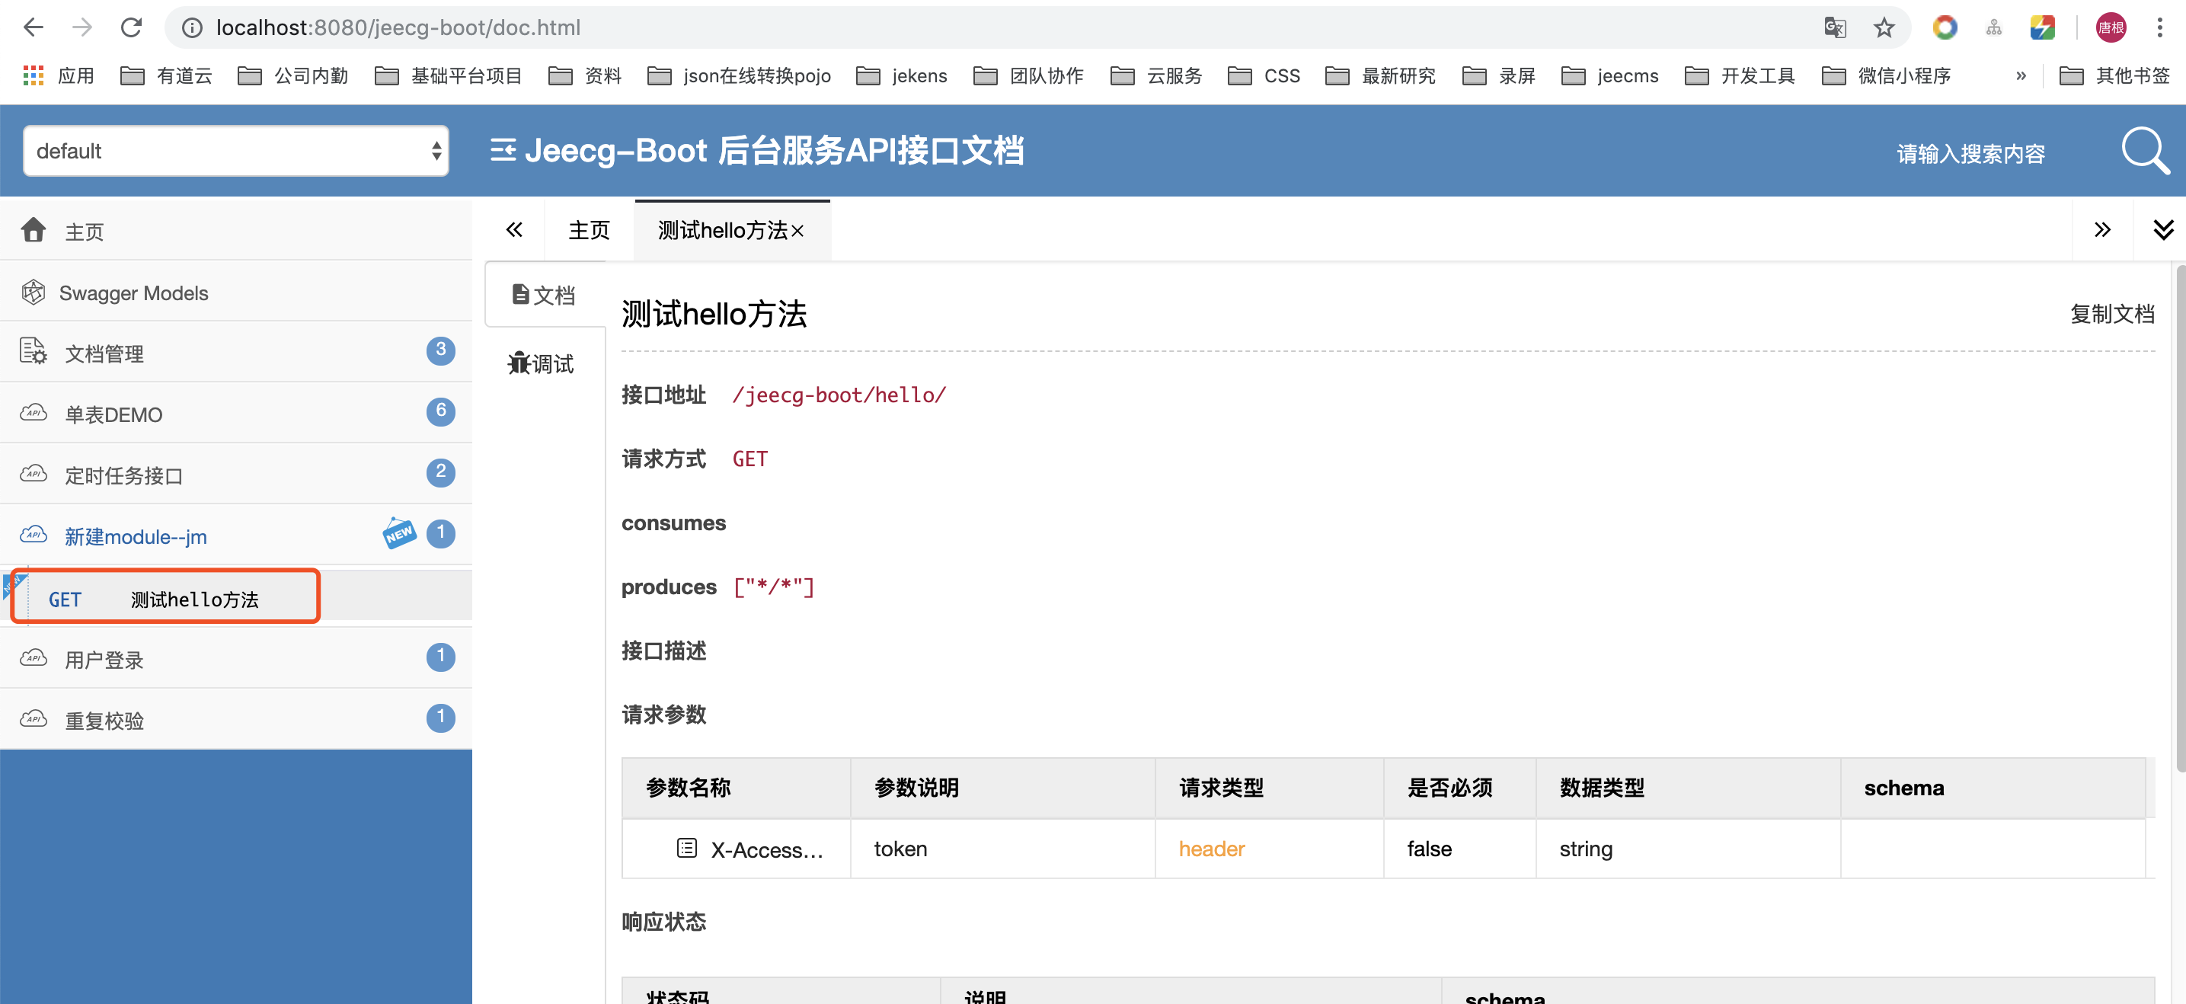Click the file icon next to 文档
This screenshot has width=2186, height=1004.
coord(520,295)
